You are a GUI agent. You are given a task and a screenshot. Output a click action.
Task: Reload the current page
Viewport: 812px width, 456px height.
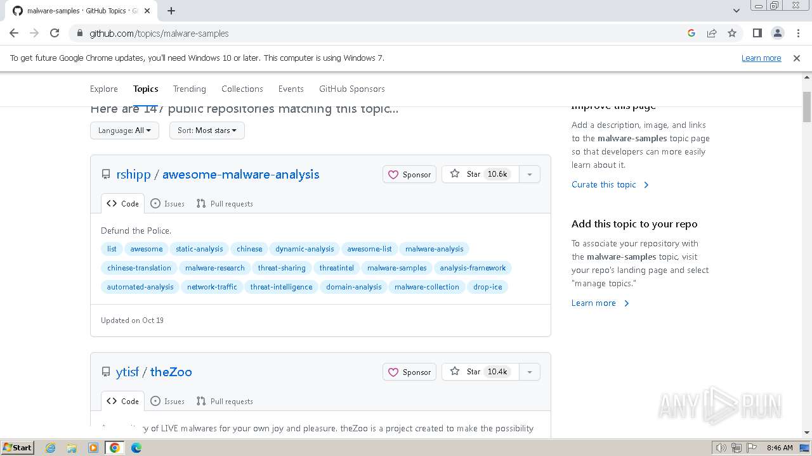click(x=55, y=33)
